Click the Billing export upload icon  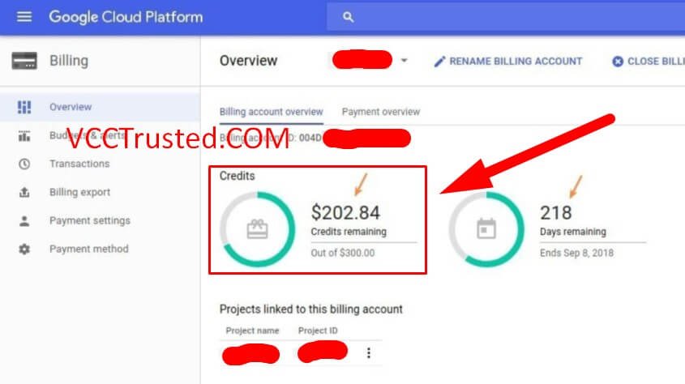tap(24, 192)
